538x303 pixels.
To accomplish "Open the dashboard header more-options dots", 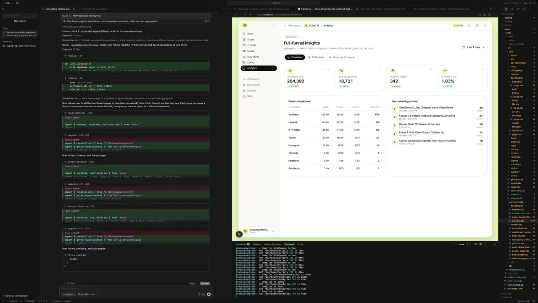I will click(x=485, y=26).
